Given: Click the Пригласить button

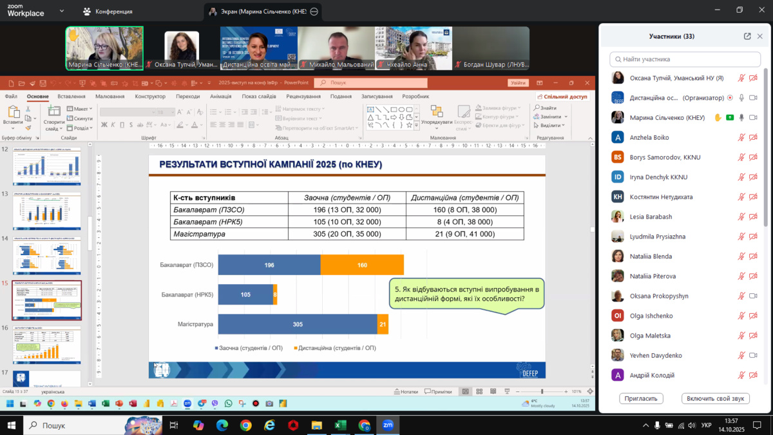Looking at the screenshot, I should 641,398.
